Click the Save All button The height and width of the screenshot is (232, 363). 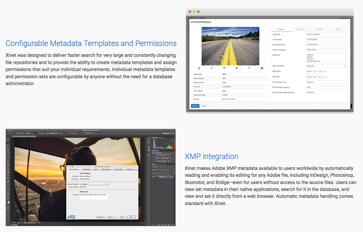click(195, 106)
